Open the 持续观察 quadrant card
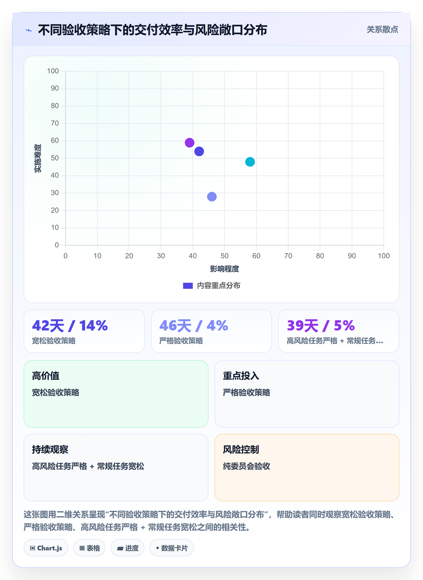The image size is (423, 580). 116,468
